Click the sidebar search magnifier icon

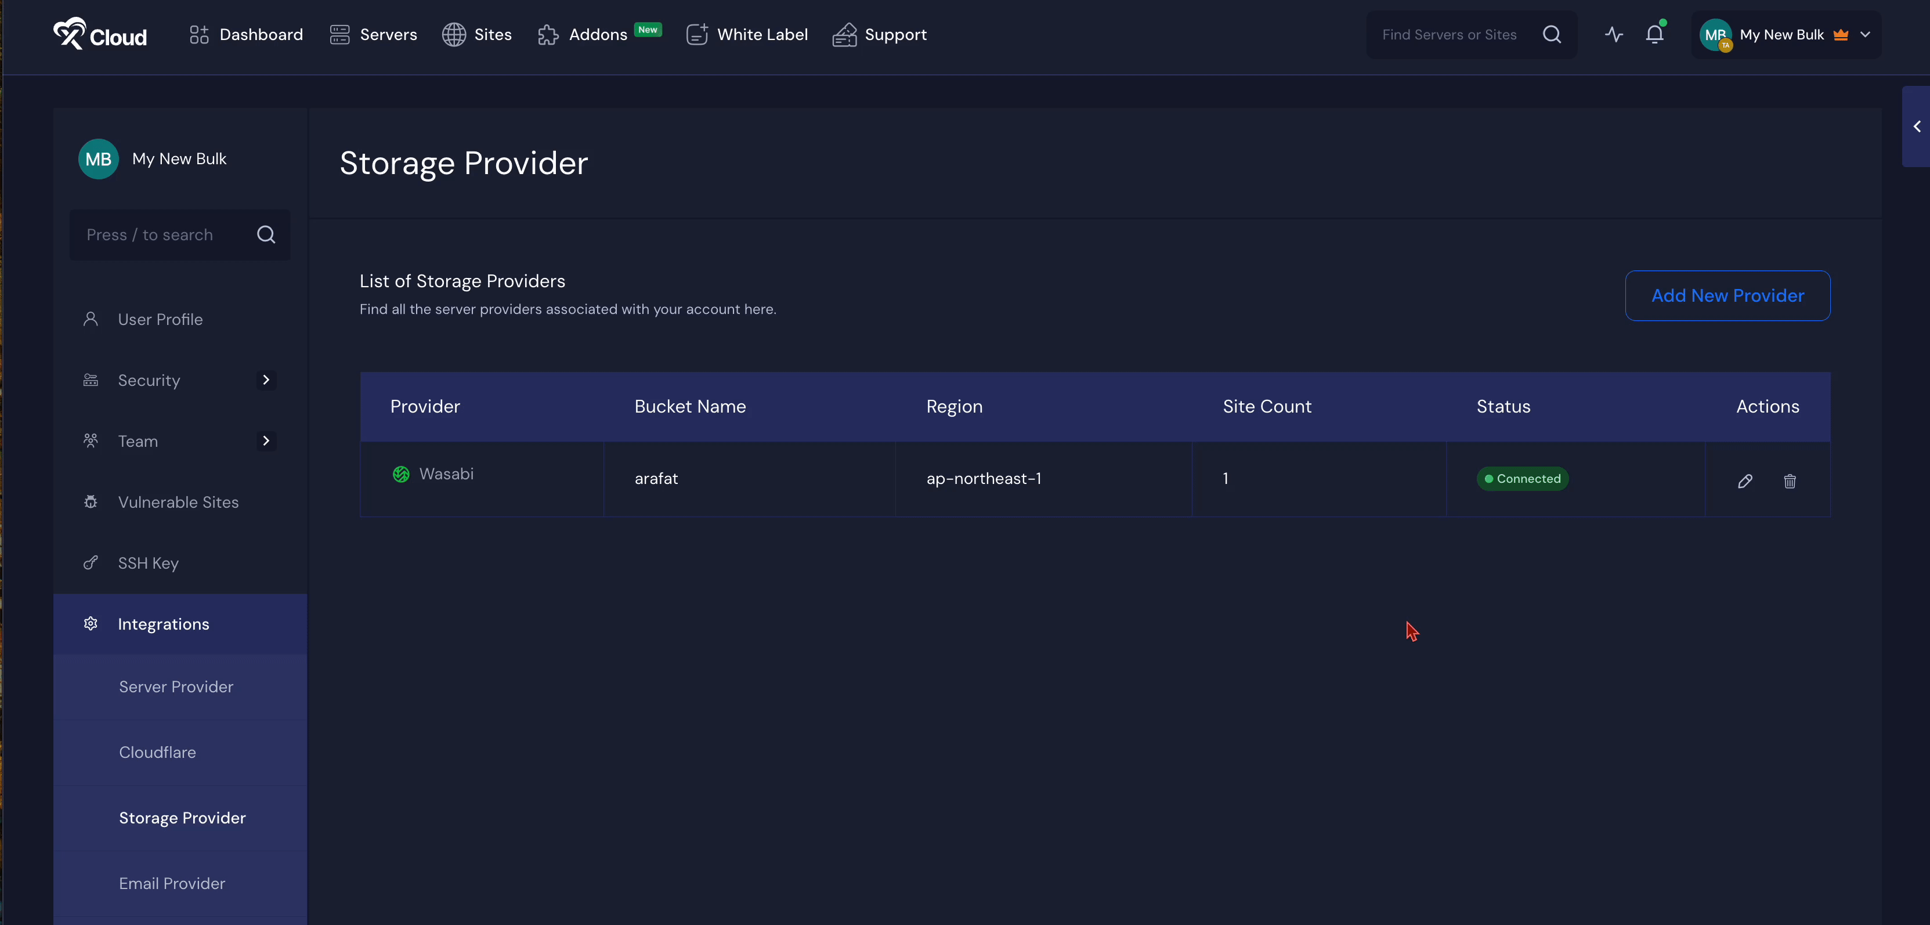pos(266,234)
